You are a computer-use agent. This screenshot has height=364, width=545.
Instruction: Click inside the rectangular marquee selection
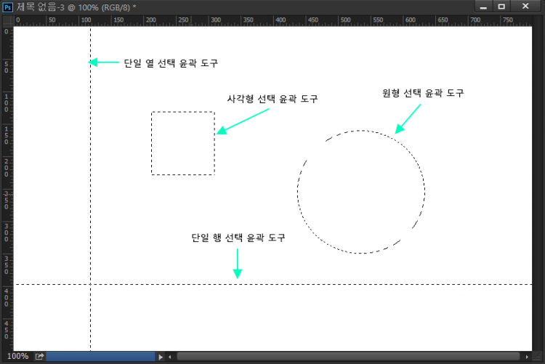(182, 143)
